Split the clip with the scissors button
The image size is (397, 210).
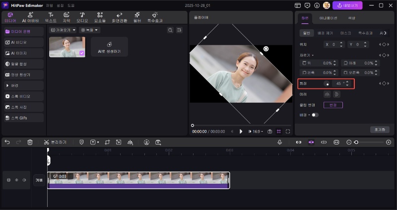coord(55,142)
